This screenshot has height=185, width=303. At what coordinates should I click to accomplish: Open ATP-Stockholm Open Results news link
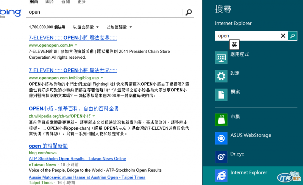pyautogui.click(x=77, y=159)
